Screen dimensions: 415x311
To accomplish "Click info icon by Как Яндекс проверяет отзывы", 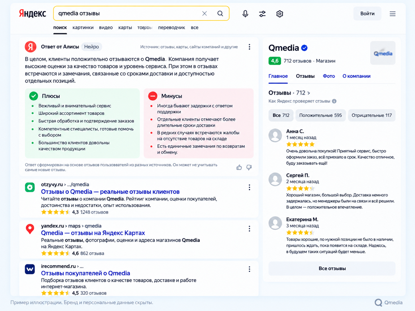I will tap(334, 101).
